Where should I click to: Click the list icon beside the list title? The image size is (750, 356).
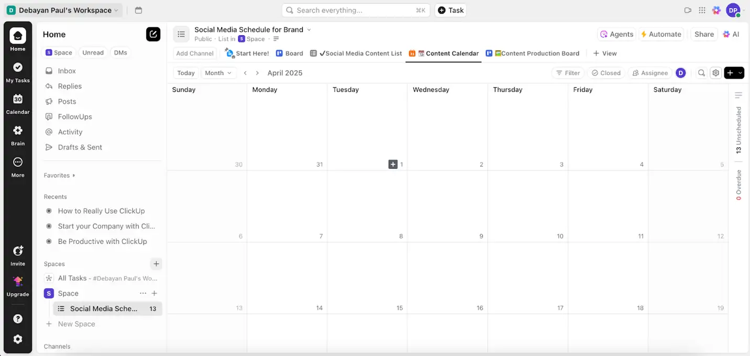(x=181, y=34)
